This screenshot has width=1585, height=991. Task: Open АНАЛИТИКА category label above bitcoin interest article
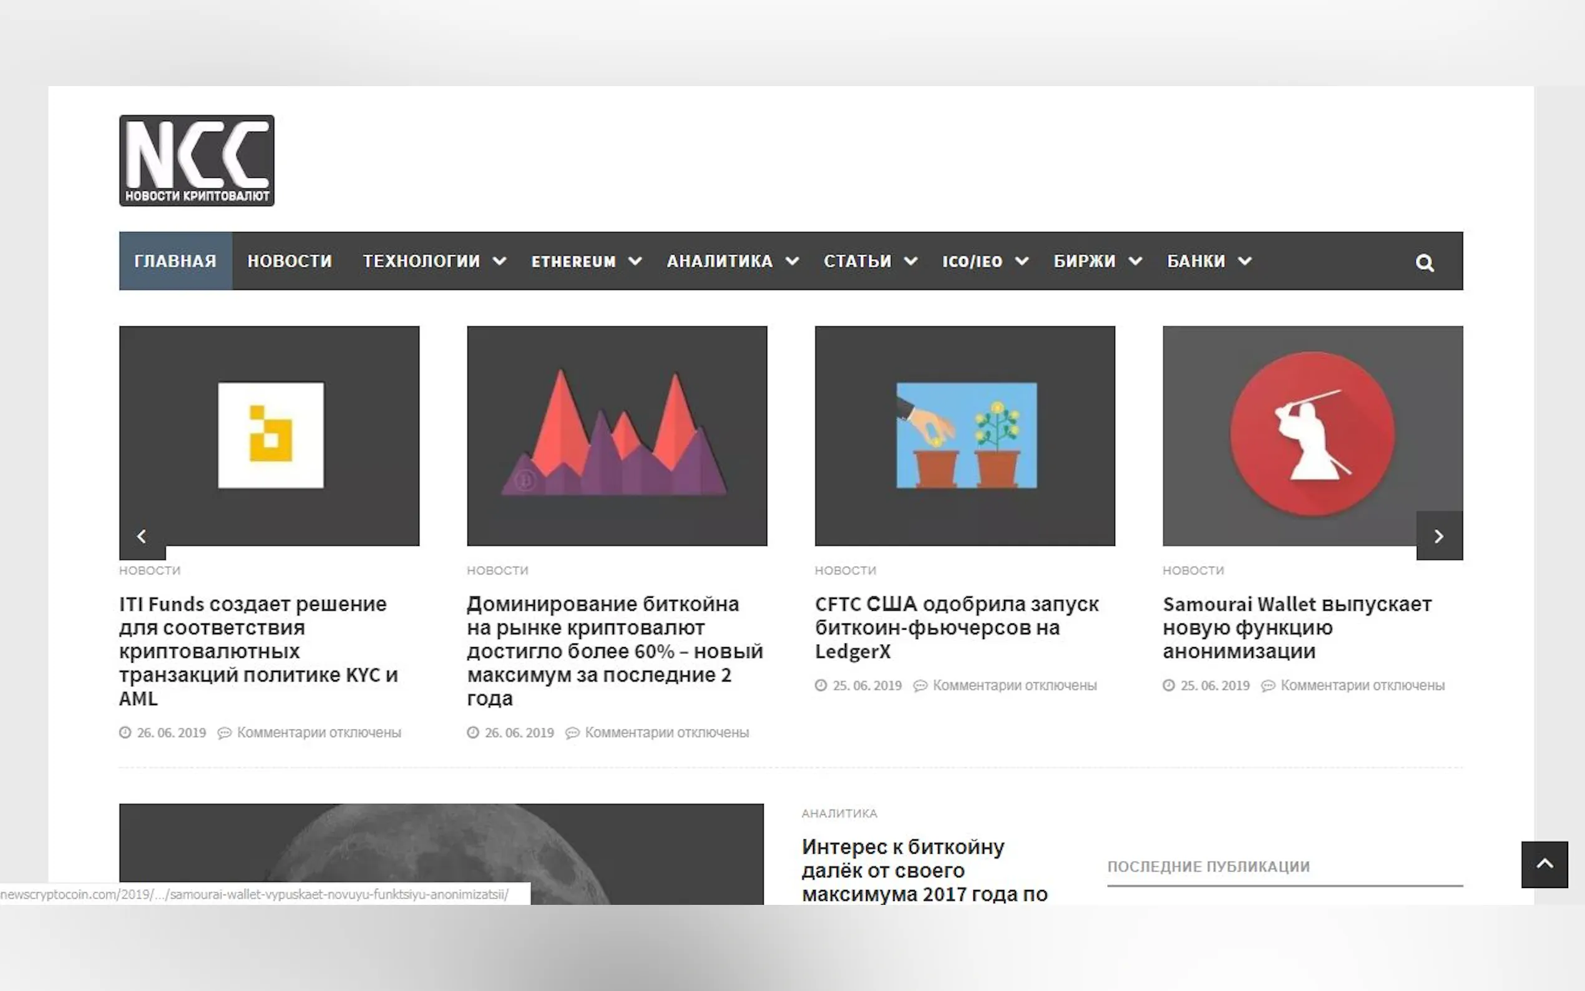839,813
